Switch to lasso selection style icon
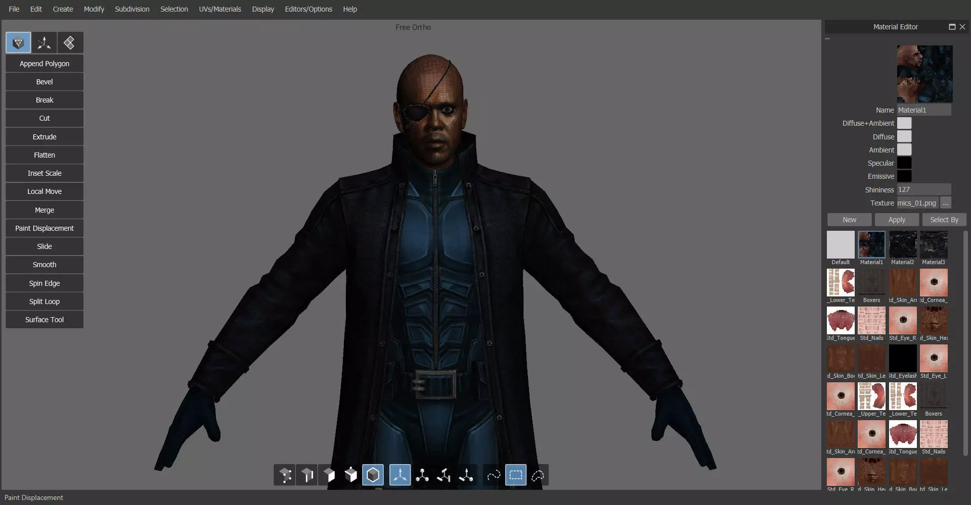Screen dimensions: 971x505 538,475
